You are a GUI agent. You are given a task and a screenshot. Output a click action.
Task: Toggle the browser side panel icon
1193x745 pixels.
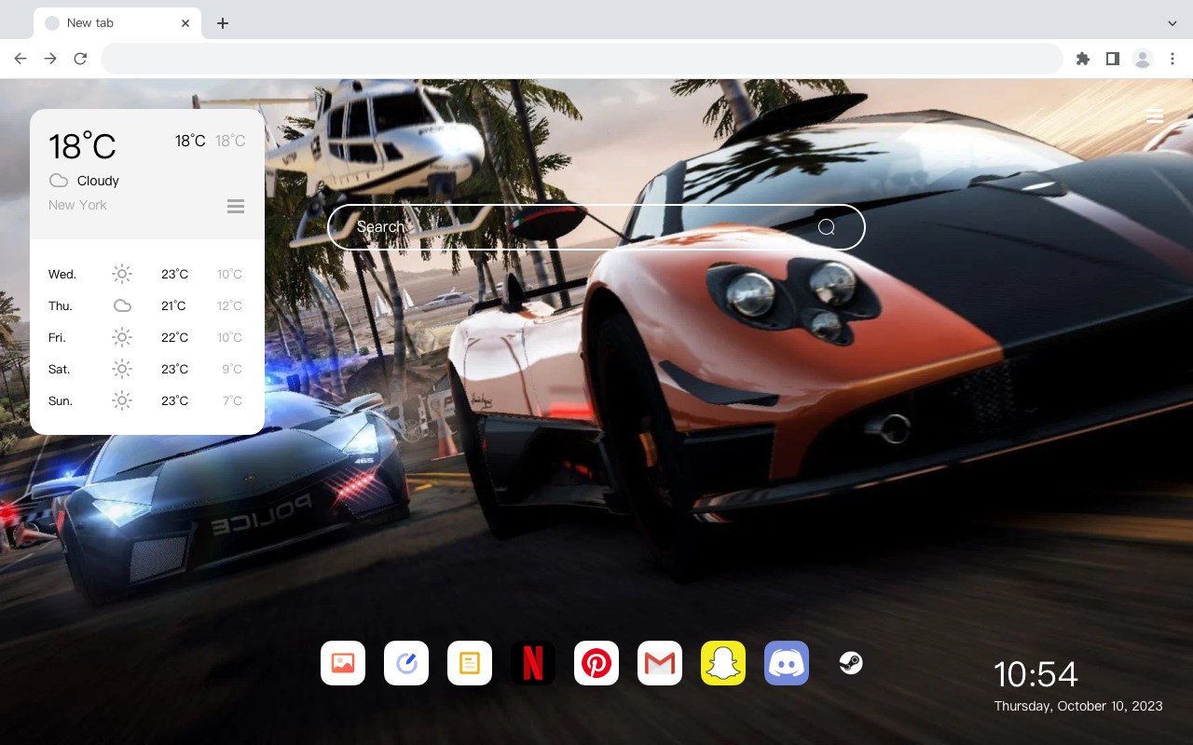coord(1112,59)
